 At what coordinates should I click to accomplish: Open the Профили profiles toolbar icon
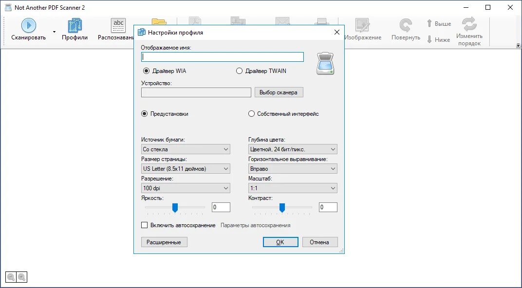[x=75, y=26]
